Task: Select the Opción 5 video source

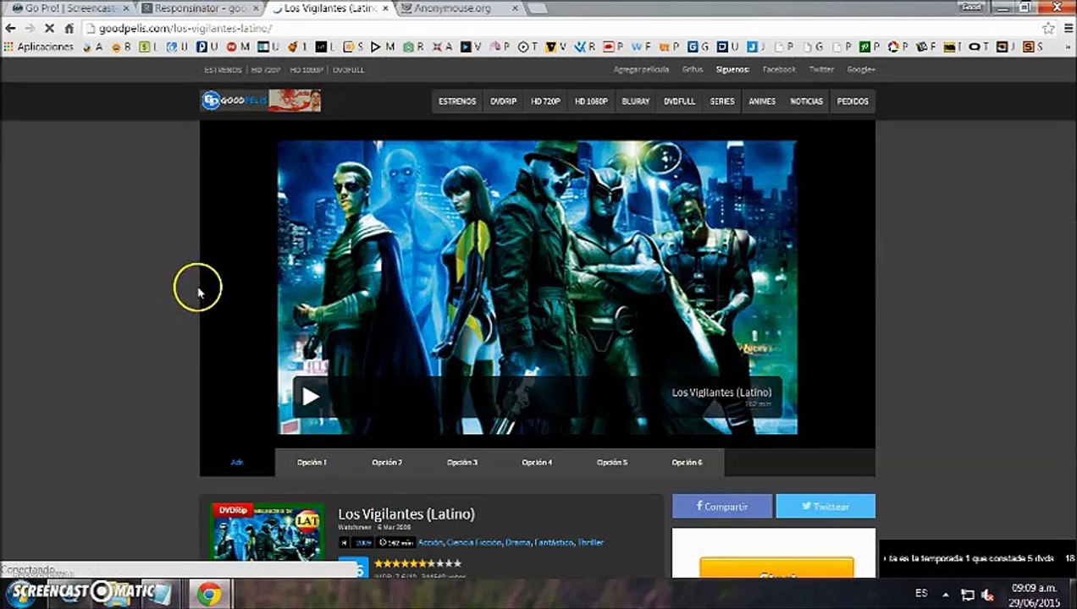Action: pyautogui.click(x=612, y=463)
